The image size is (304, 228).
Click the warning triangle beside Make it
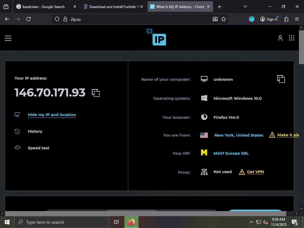(x=272, y=135)
